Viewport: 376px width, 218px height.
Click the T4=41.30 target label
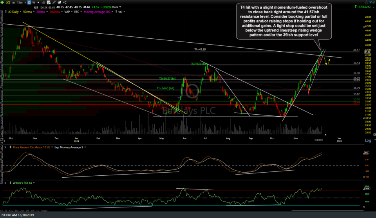pyautogui.click(x=200, y=49)
